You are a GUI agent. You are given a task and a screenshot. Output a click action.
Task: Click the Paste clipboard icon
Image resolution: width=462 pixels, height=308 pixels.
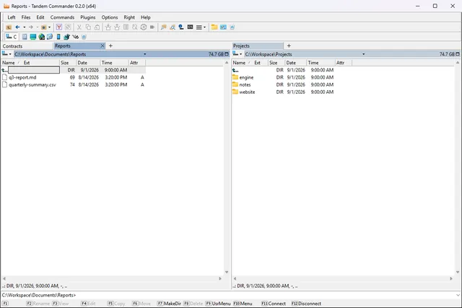coord(97,27)
